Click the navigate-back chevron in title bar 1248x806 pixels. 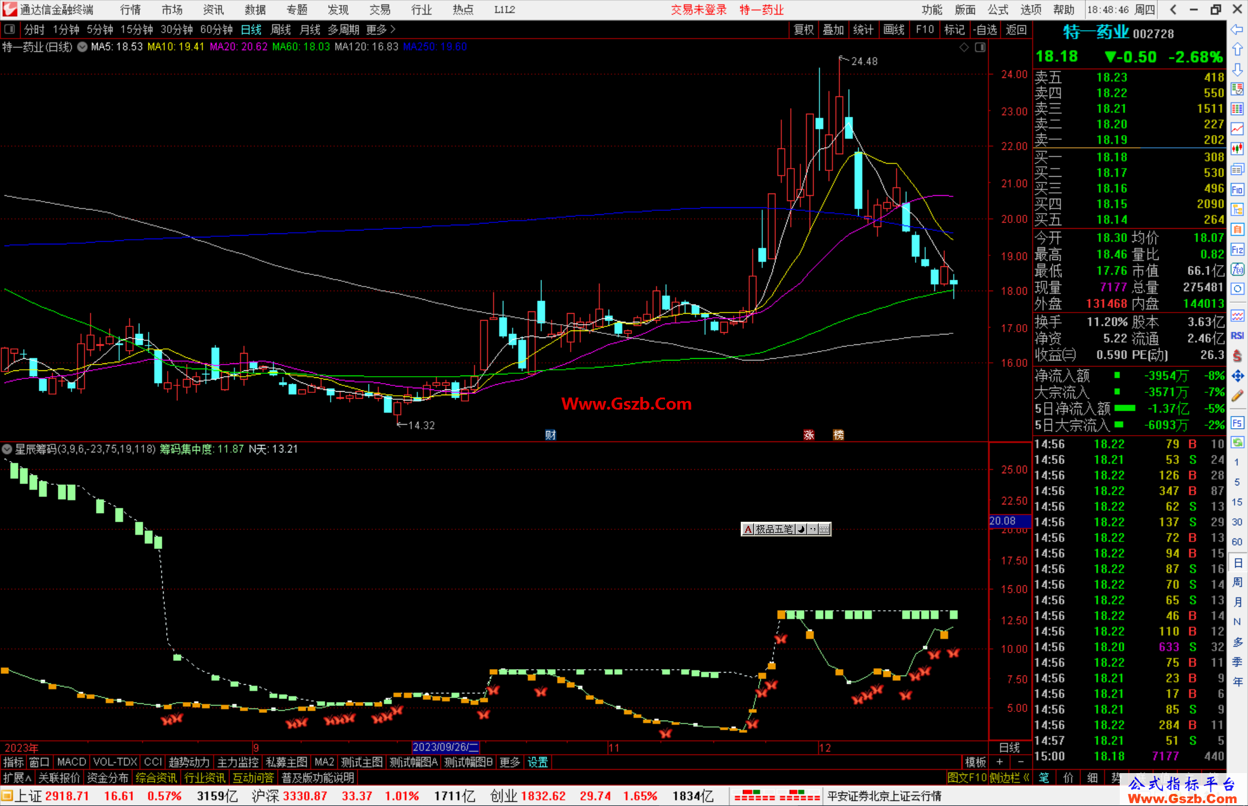[x=1172, y=9]
